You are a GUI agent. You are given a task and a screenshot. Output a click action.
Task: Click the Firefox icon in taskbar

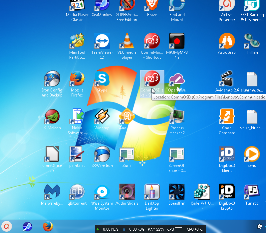coord(48,227)
